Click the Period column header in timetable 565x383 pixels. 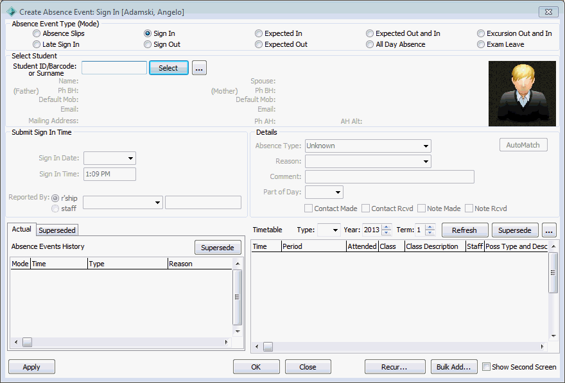313,246
